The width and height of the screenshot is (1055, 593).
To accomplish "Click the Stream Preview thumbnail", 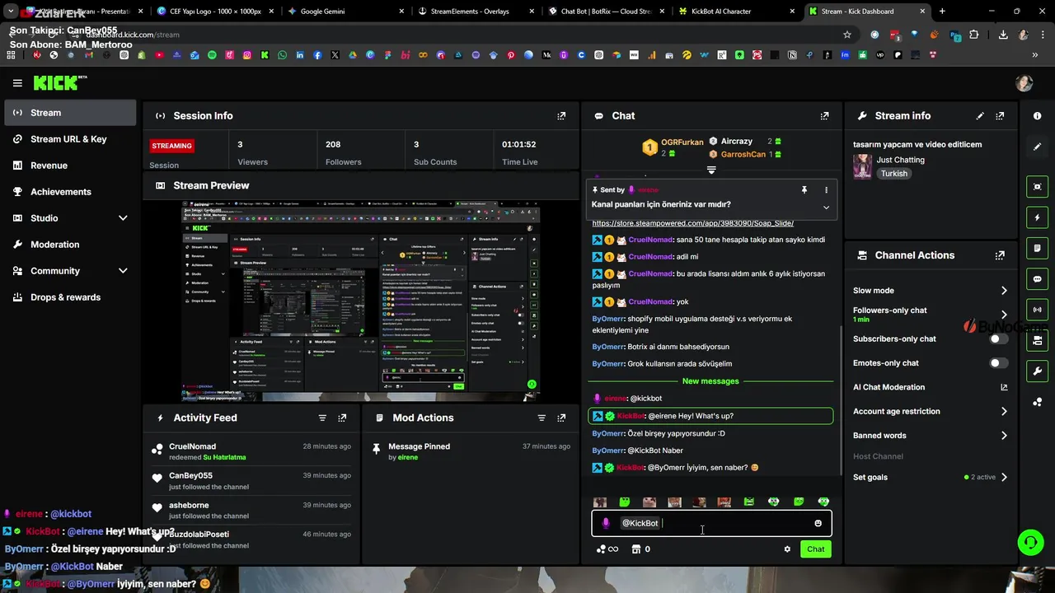I will pyautogui.click(x=361, y=301).
